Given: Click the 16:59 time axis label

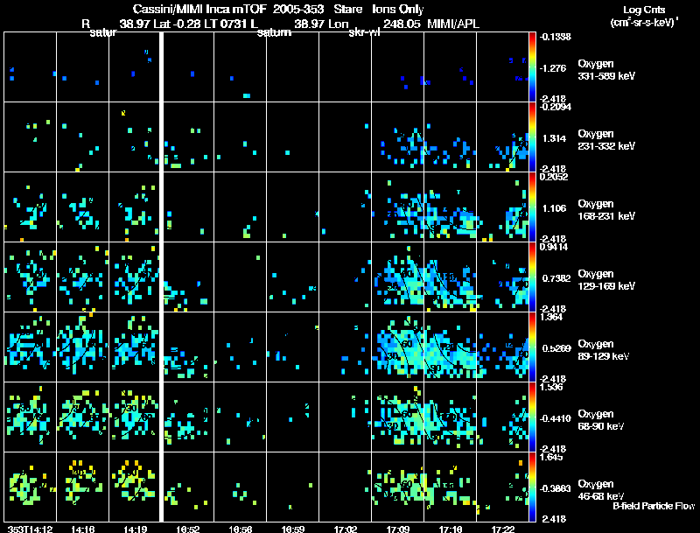Looking at the screenshot, I should 293,529.
